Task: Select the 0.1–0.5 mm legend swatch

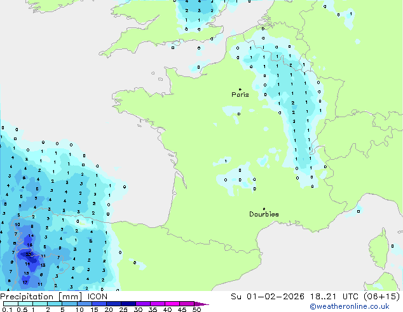Action: (11, 304)
